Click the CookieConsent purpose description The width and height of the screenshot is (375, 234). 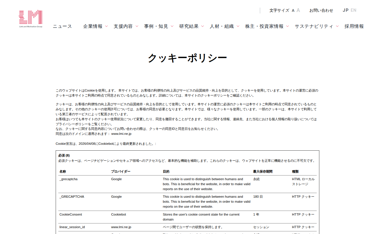tap(201, 217)
